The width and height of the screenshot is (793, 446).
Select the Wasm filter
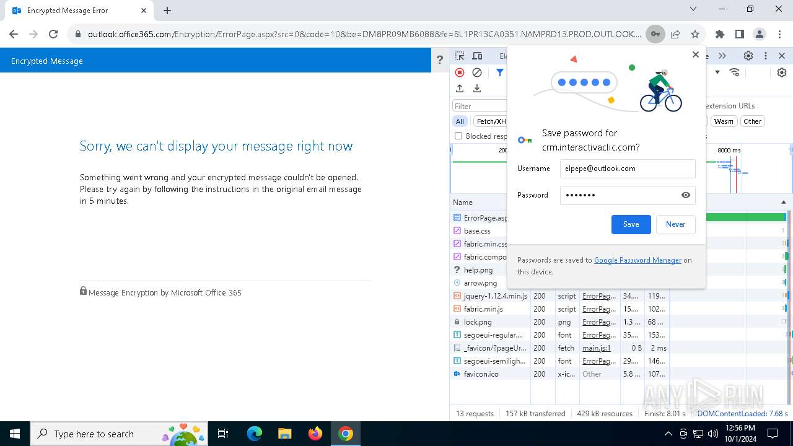[x=723, y=121]
